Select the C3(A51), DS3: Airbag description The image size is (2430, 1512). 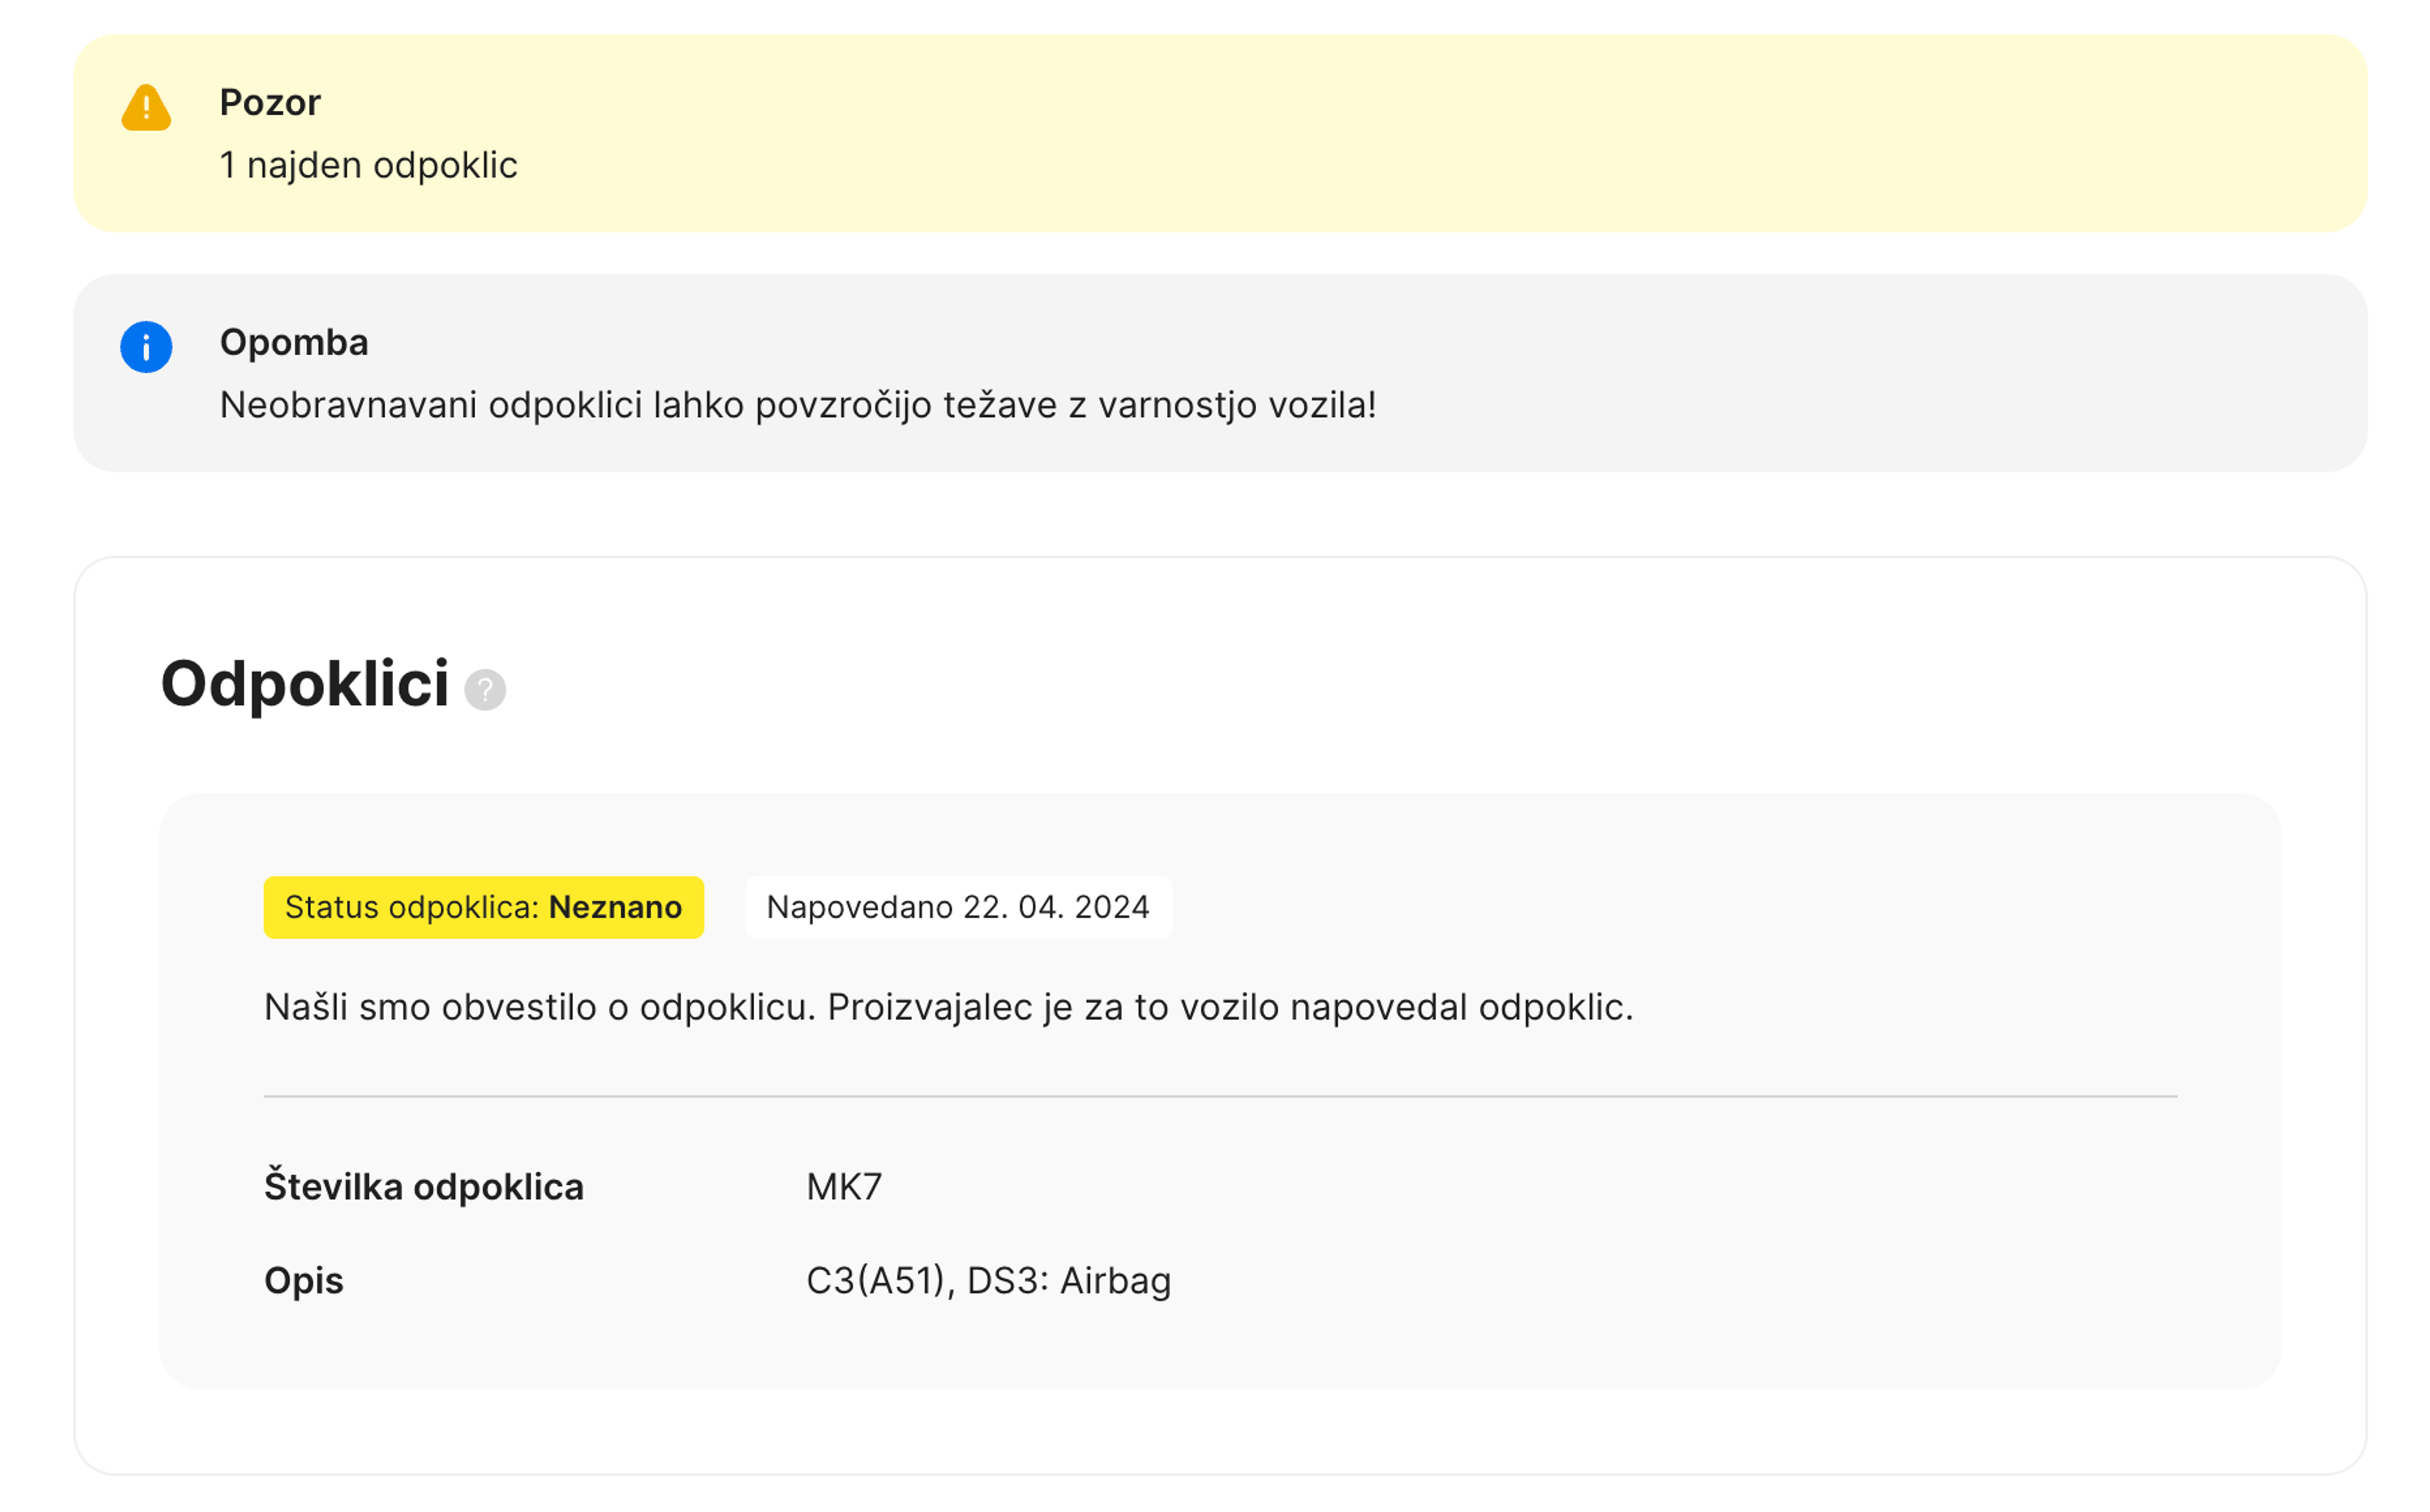point(987,1280)
